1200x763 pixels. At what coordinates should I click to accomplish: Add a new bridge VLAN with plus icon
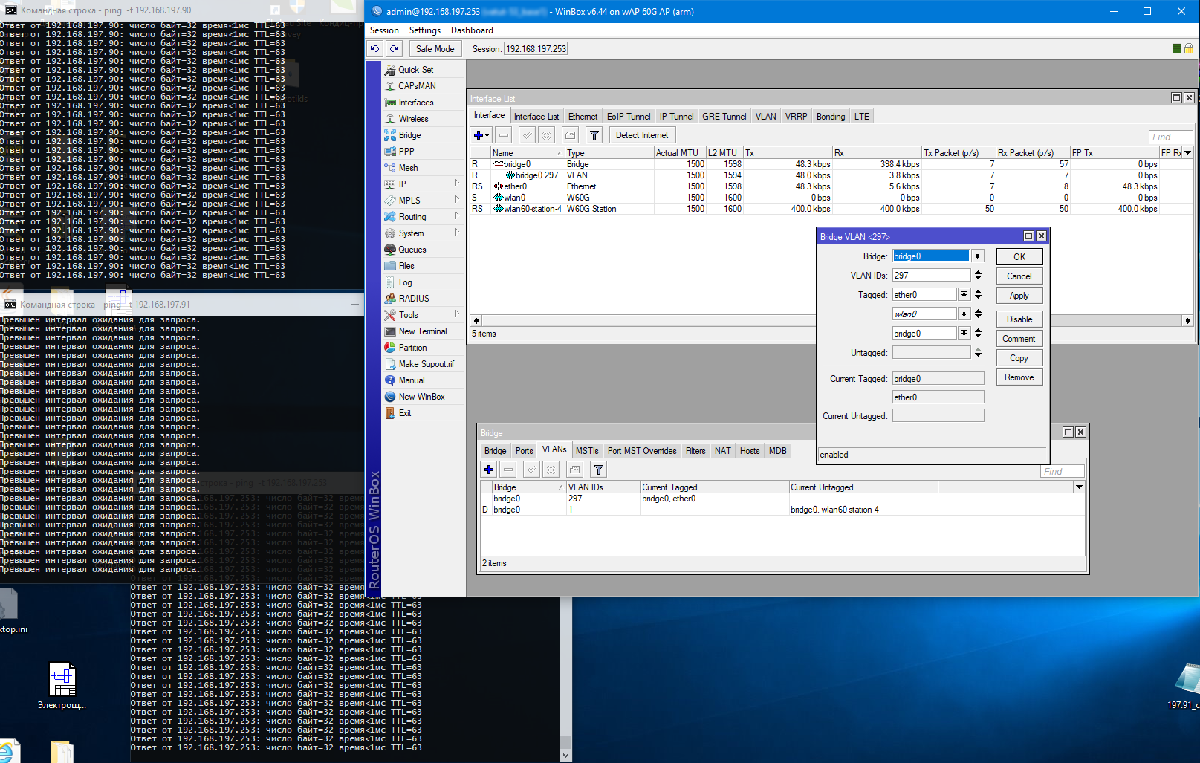click(489, 470)
